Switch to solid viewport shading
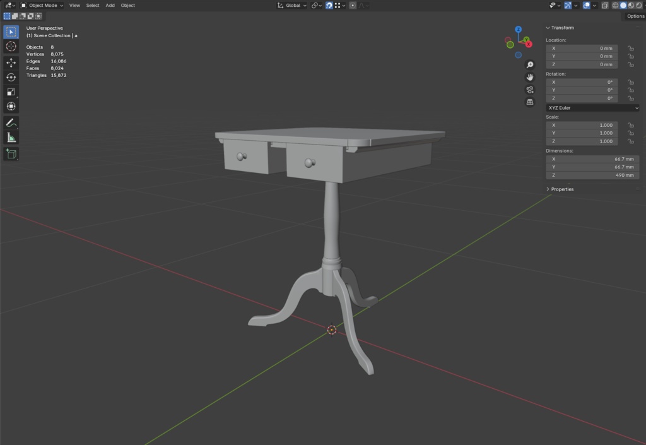Image resolution: width=646 pixels, height=445 pixels. [623, 5]
